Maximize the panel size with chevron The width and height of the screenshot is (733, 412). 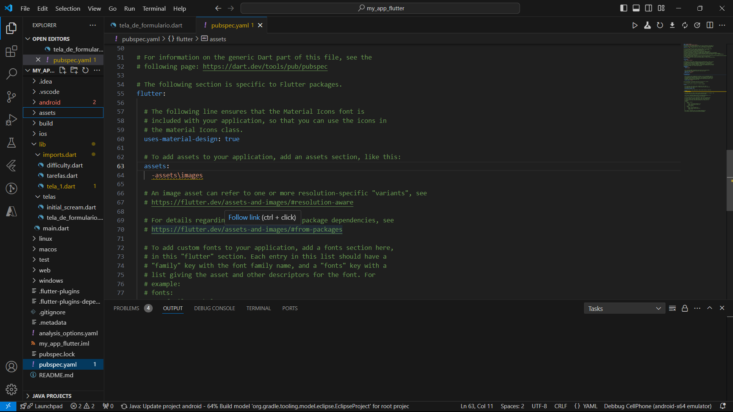(710, 308)
